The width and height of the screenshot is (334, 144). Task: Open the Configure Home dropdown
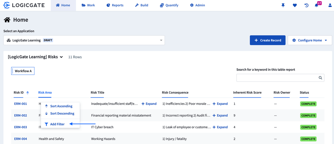pyautogui.click(x=310, y=40)
